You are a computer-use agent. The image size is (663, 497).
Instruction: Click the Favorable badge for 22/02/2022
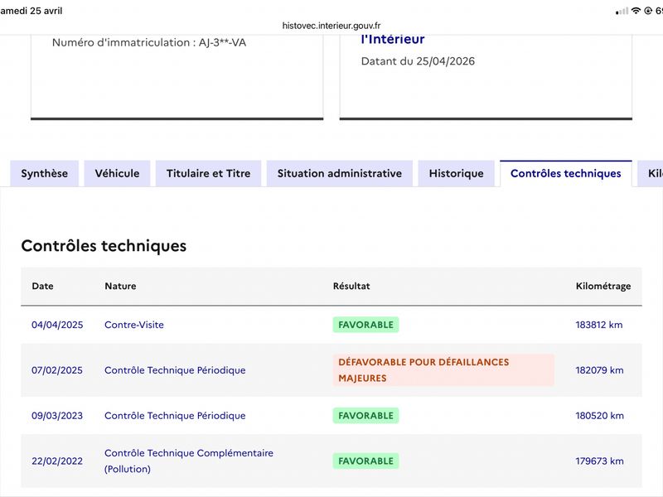[x=365, y=461]
